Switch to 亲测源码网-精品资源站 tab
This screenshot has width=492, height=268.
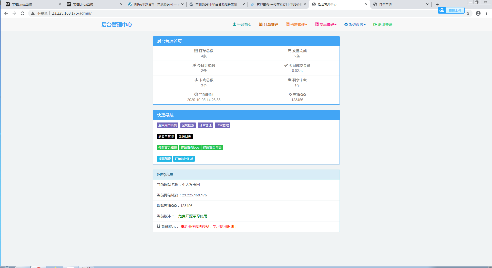tap(217, 4)
